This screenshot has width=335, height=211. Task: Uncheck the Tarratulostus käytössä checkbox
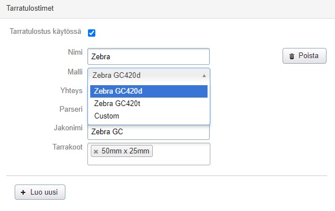click(x=92, y=33)
